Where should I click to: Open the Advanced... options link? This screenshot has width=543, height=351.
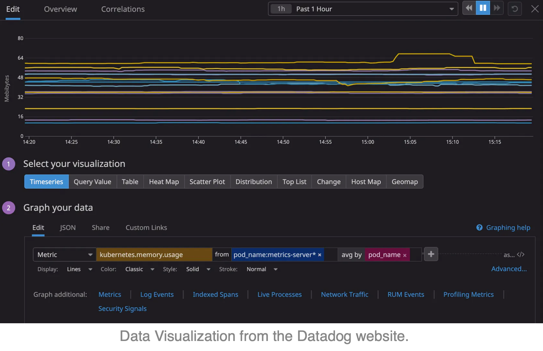[509, 269]
